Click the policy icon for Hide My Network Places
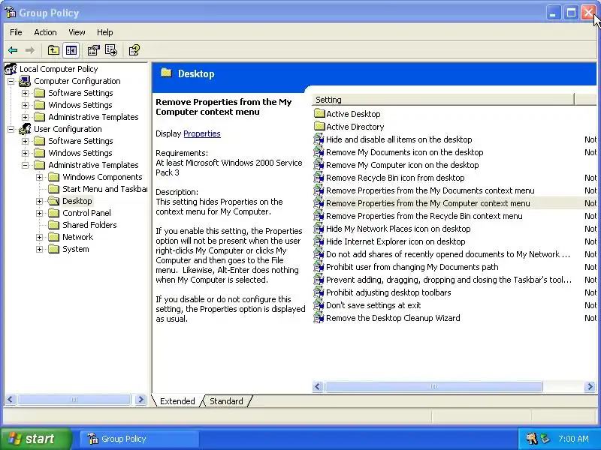 (x=319, y=229)
